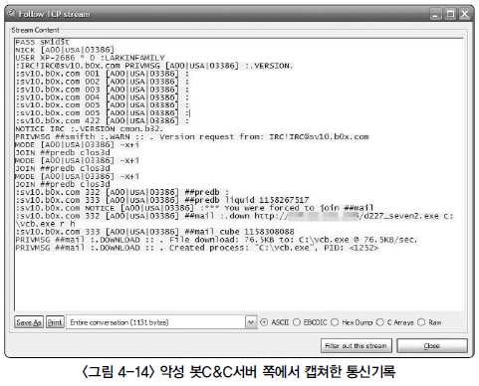The height and width of the screenshot is (386, 479).
Task: Click the .down http d227_seven2.exe line
Action: pos(234,220)
